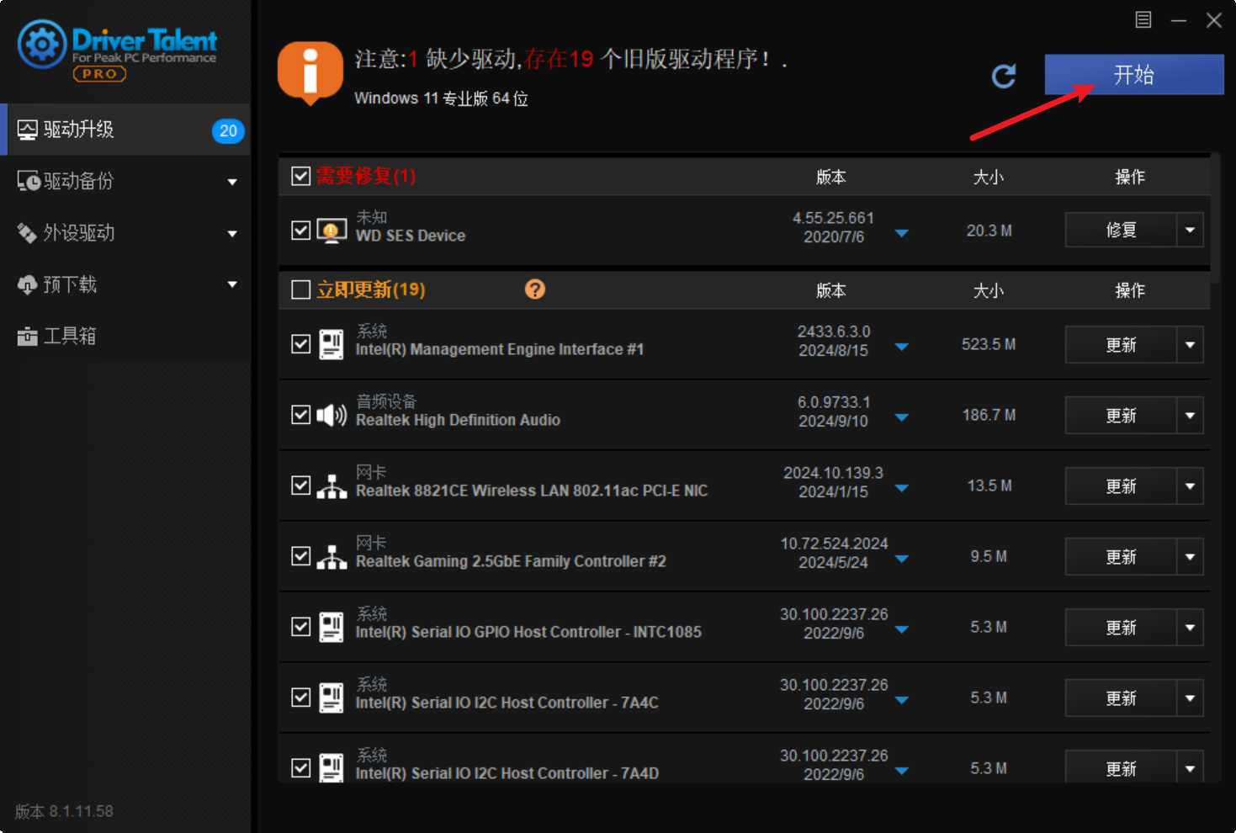Click the Serial IO GPIO Host Controller icon

(332, 627)
